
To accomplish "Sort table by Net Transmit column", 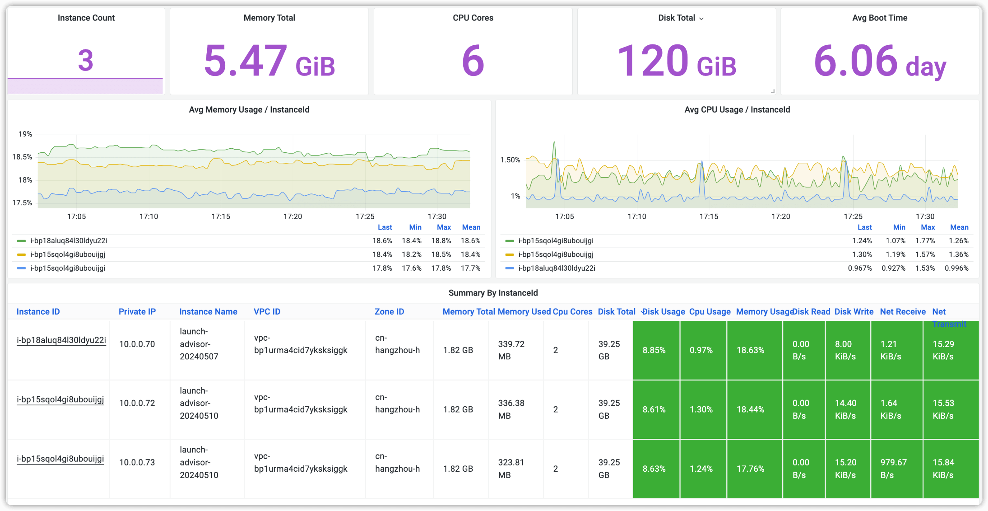I will [949, 318].
